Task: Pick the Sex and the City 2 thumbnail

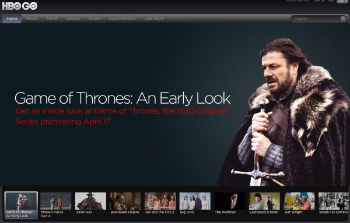Action: tap(160, 201)
